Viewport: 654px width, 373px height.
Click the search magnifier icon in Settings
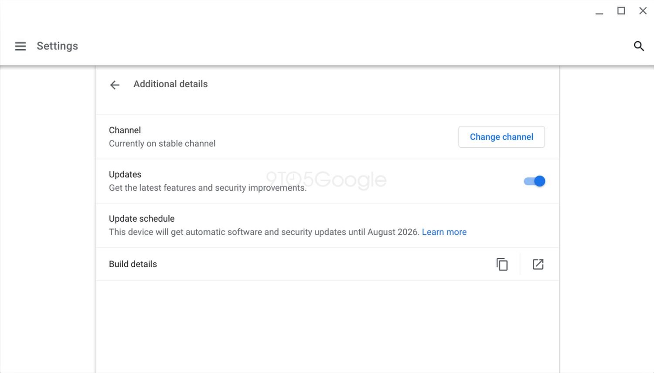tap(639, 46)
